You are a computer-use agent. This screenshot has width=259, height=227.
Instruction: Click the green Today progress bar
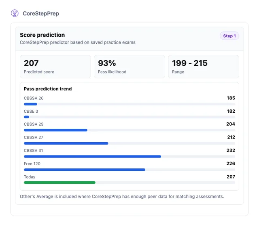coord(129,183)
